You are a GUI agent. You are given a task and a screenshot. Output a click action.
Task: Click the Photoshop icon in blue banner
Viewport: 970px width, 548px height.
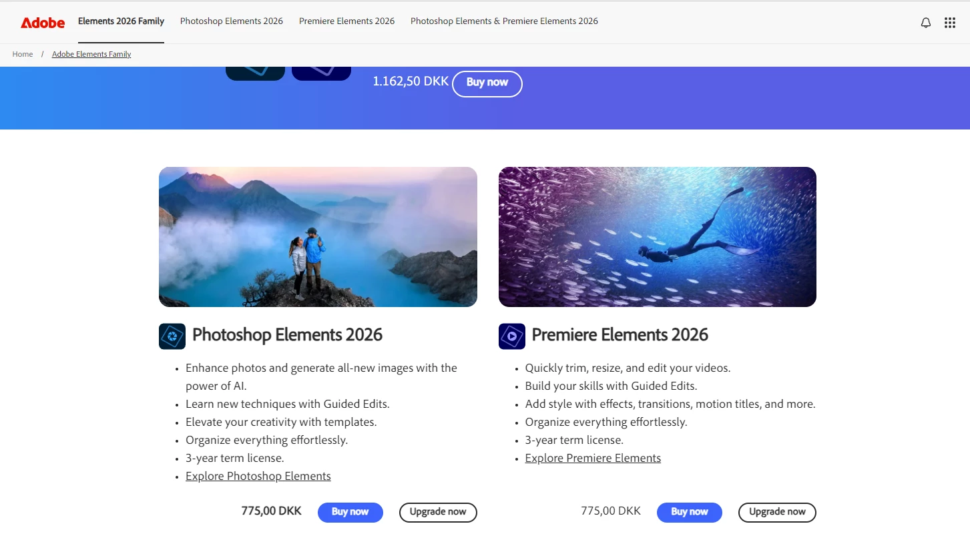(x=256, y=73)
